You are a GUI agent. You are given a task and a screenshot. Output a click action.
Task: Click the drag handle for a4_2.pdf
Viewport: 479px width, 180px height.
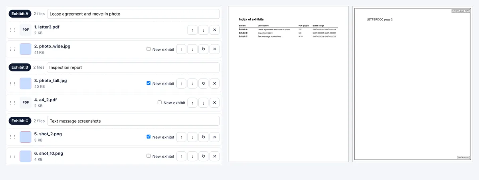tap(13, 103)
